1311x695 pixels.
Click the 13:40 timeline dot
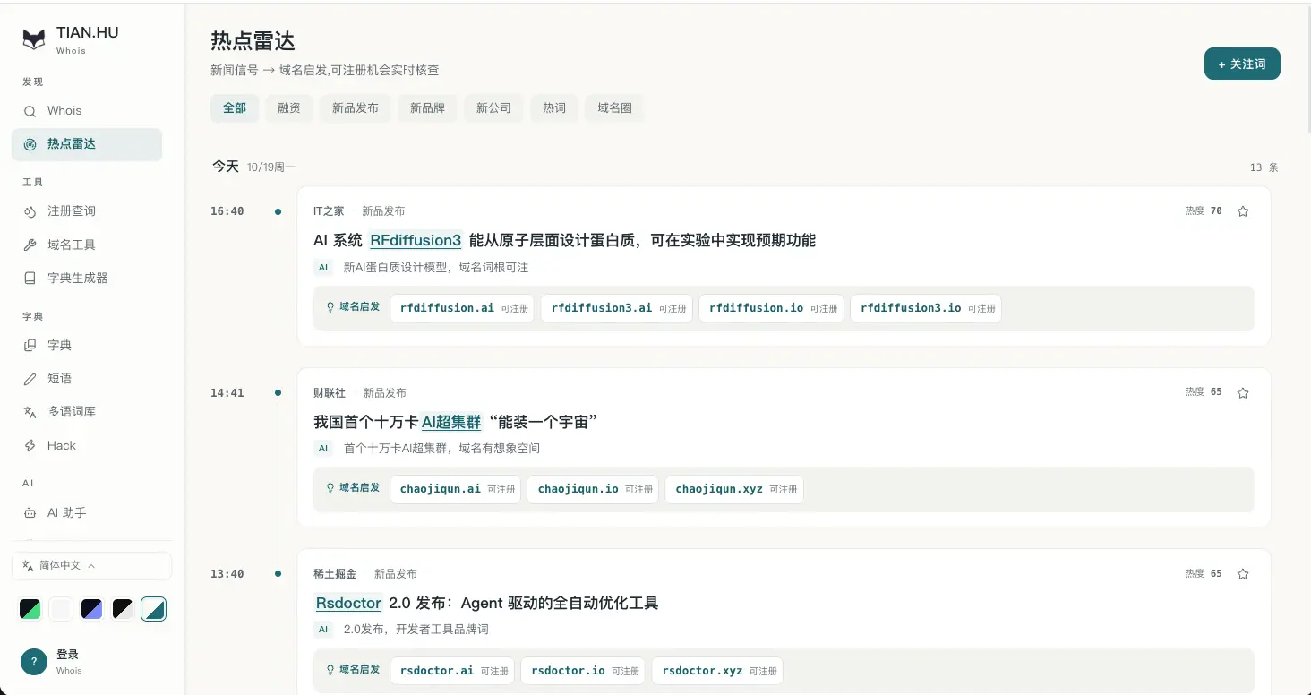point(278,574)
